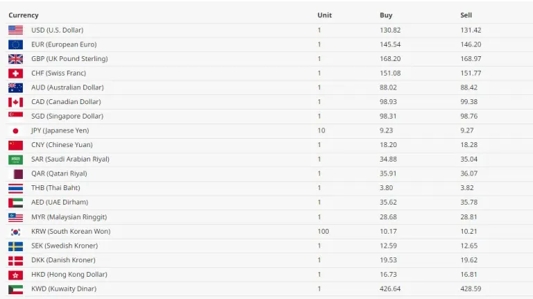Image resolution: width=533 pixels, height=299 pixels.
Task: Click the Japanese flag icon
Action: 15,130
